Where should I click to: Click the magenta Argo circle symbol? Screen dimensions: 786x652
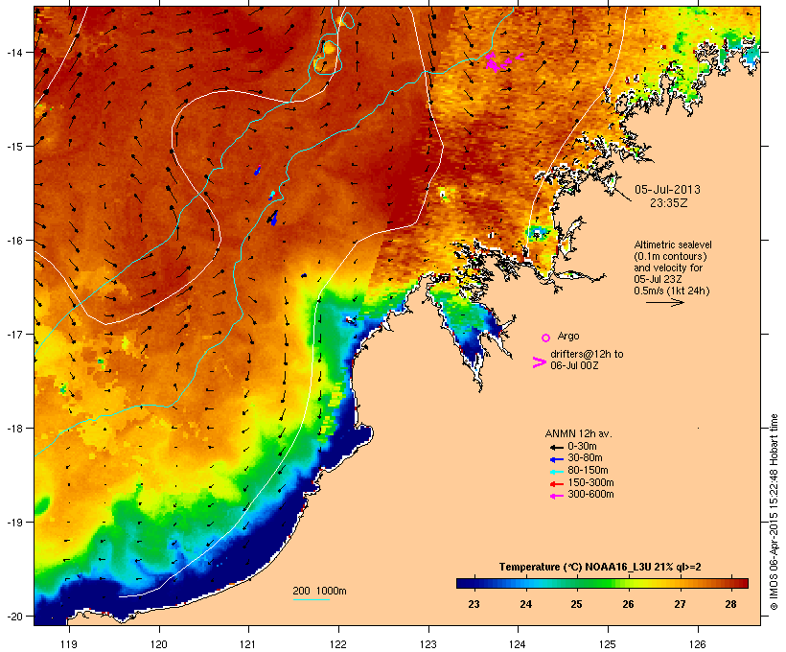546,338
